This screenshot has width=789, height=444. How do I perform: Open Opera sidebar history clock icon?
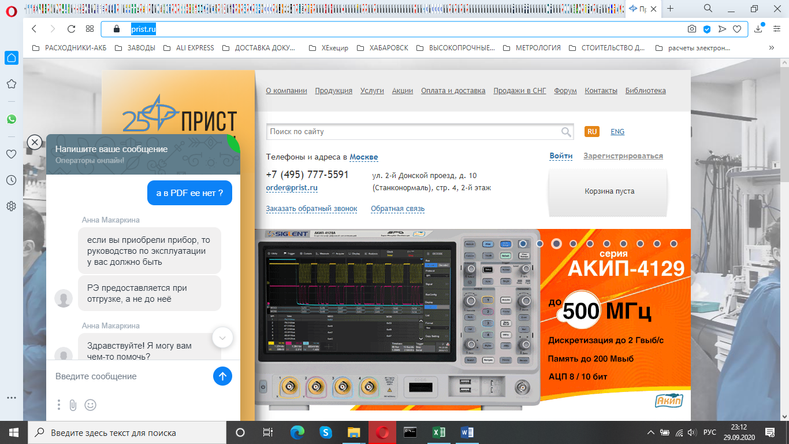pos(11,180)
